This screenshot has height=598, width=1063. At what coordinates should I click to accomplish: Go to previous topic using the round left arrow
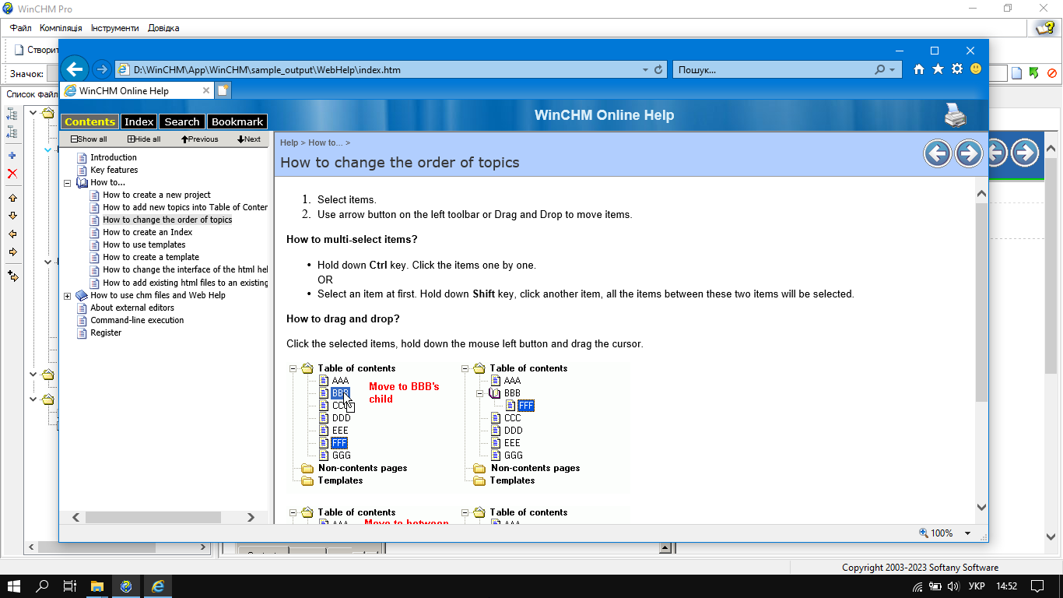pyautogui.click(x=938, y=153)
